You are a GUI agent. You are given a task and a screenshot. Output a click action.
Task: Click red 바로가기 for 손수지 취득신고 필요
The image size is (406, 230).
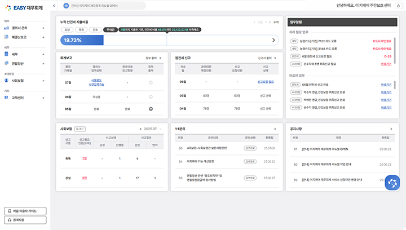[386, 64]
